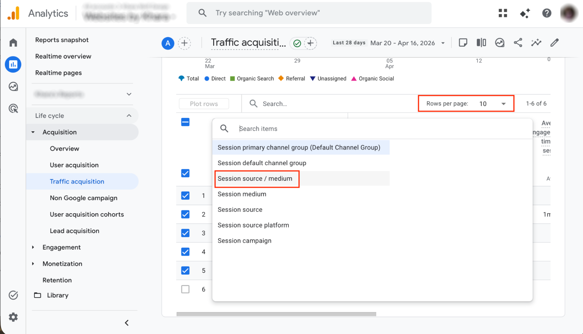Click the select-all checkbox above the table
The width and height of the screenshot is (583, 334).
[x=185, y=122]
